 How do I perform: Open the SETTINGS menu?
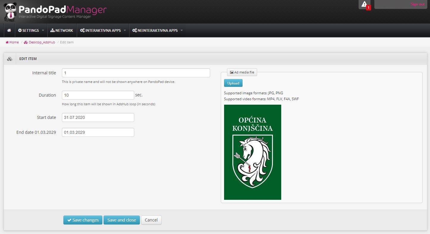click(29, 30)
